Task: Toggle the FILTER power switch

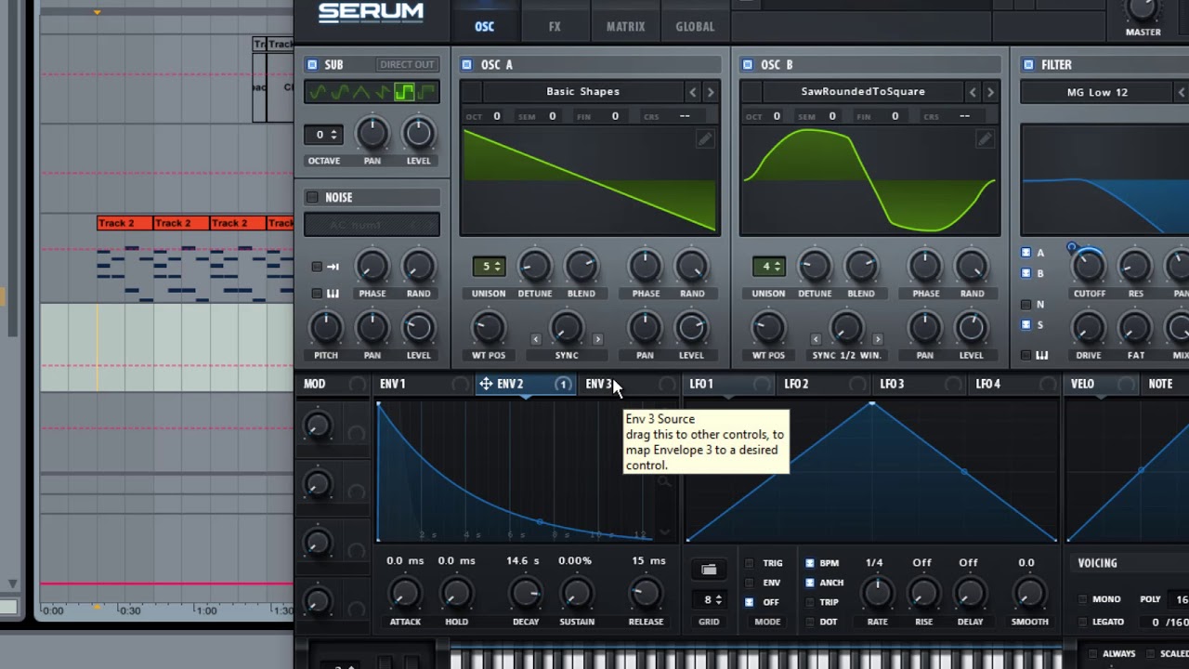Action: click(1028, 64)
